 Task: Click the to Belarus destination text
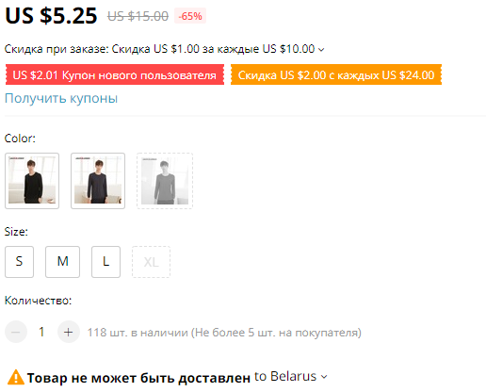tap(285, 376)
